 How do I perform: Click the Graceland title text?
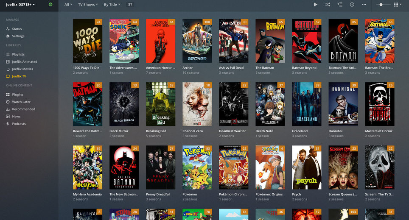coord(300,131)
